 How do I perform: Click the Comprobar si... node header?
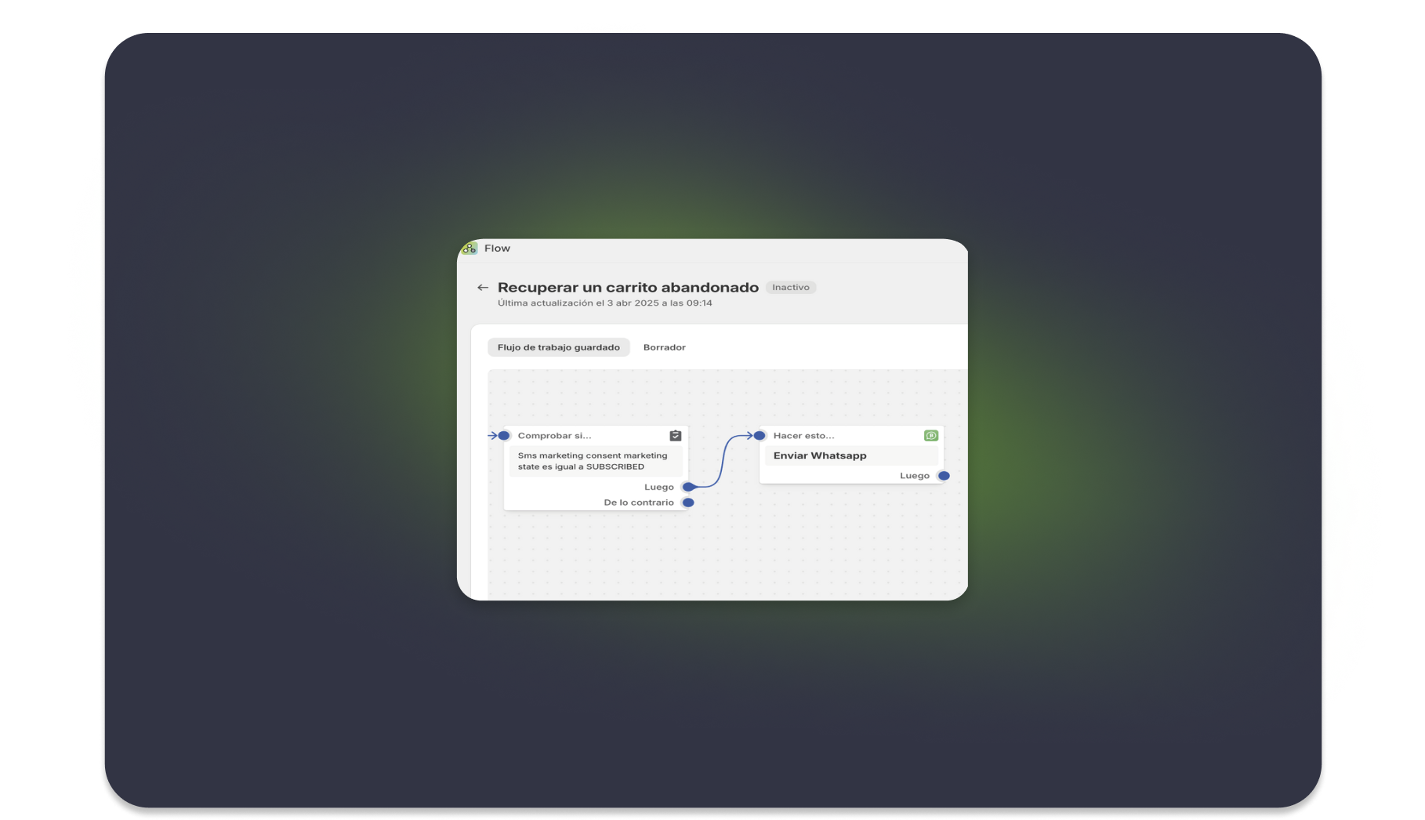(x=555, y=436)
